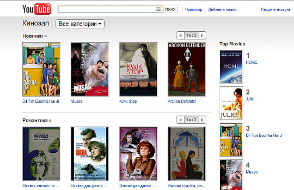
Task: Open HOME poster in Top Movies
Action: coord(231,67)
